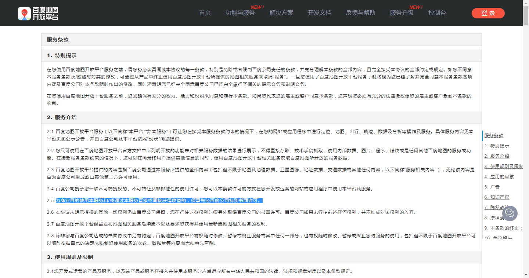Viewport: 529px width, 278px height.
Task: Go to 首页 in top navigation
Action: click(205, 13)
